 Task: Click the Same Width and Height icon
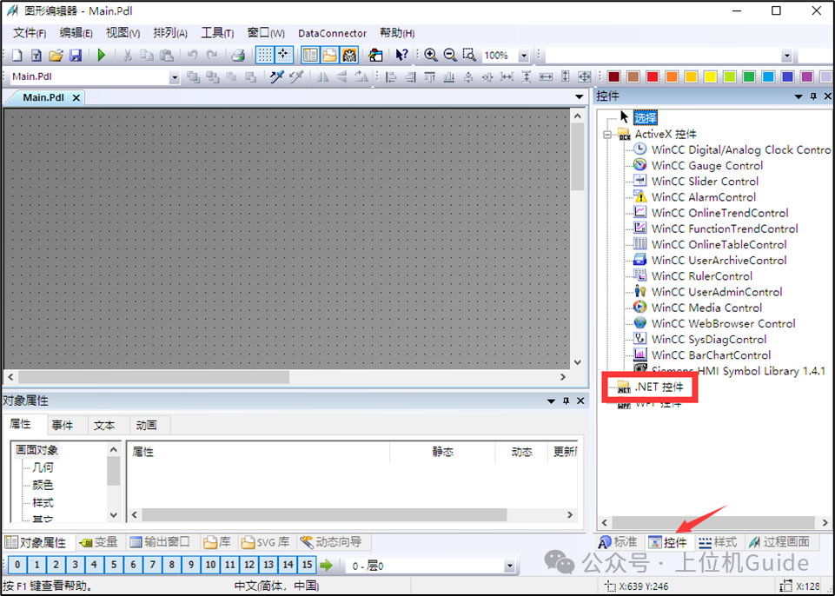point(585,76)
